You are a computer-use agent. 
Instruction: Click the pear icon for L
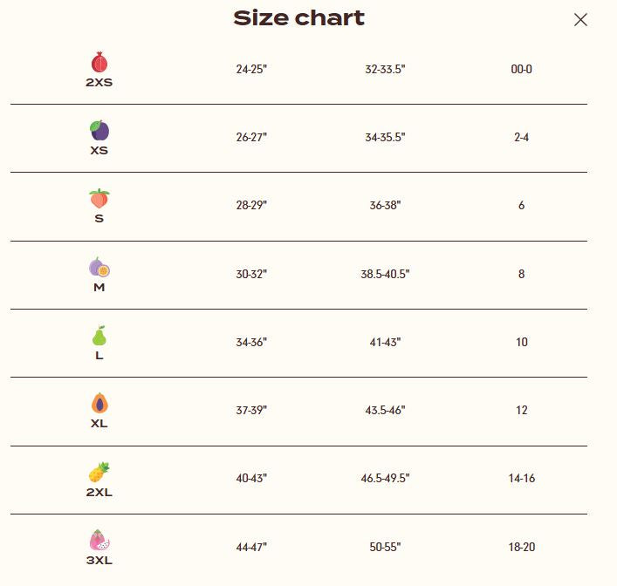coord(99,336)
